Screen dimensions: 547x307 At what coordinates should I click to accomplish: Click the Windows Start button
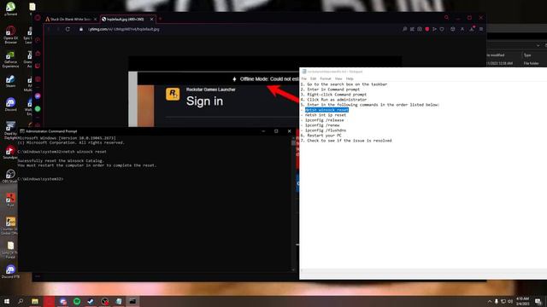coord(7,301)
